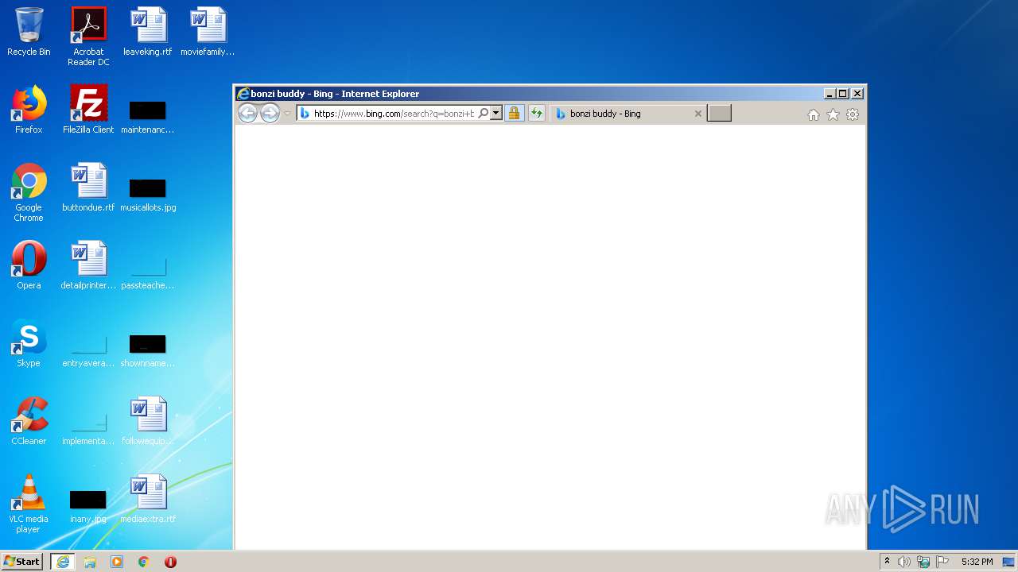Image resolution: width=1018 pixels, height=572 pixels.
Task: Open the security lock report icon
Action: [x=515, y=114]
